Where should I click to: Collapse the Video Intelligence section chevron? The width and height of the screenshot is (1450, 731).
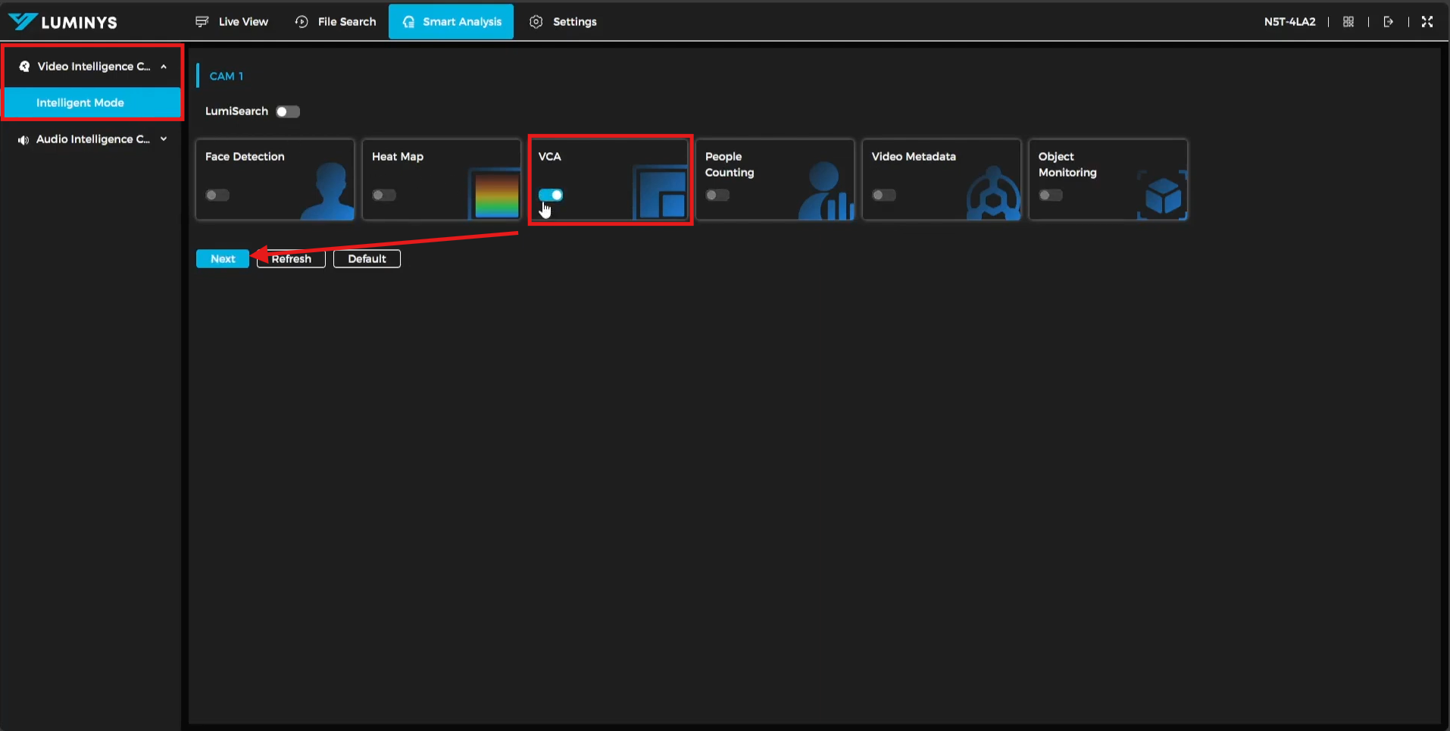click(x=164, y=67)
